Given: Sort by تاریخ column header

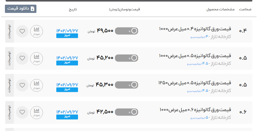Looking at the screenshot, I should (73, 9).
